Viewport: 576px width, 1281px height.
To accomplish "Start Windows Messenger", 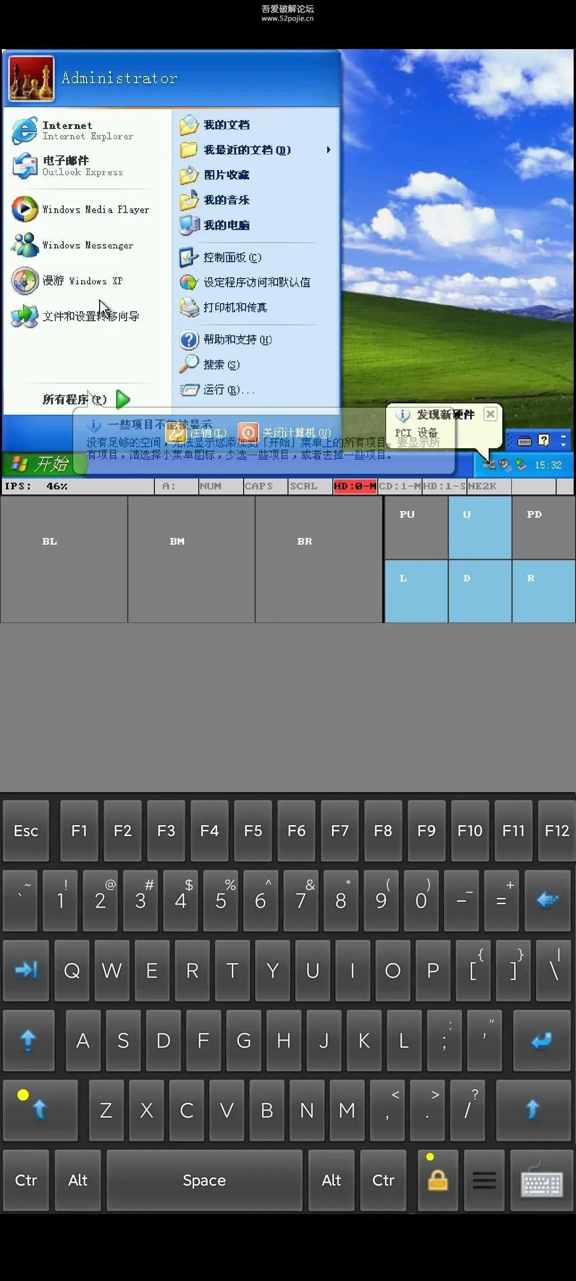I will pyautogui.click(x=25, y=245).
